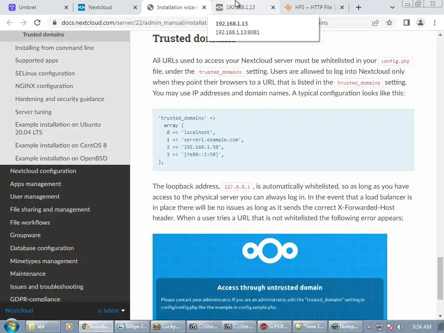Show hidden tray icons arrow

coord(369,327)
